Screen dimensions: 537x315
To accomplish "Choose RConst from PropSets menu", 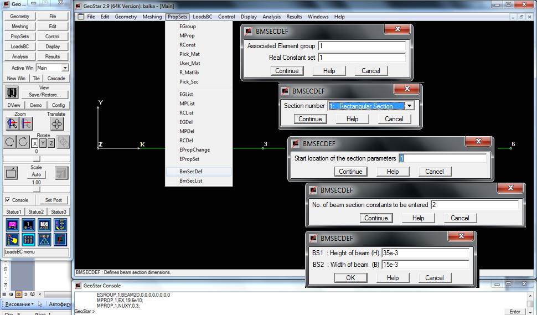I will [x=199, y=45].
